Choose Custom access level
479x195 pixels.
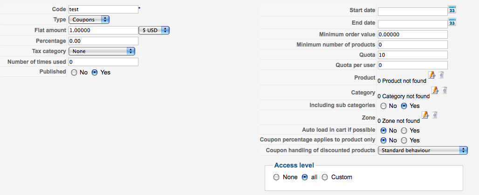coord(325,177)
